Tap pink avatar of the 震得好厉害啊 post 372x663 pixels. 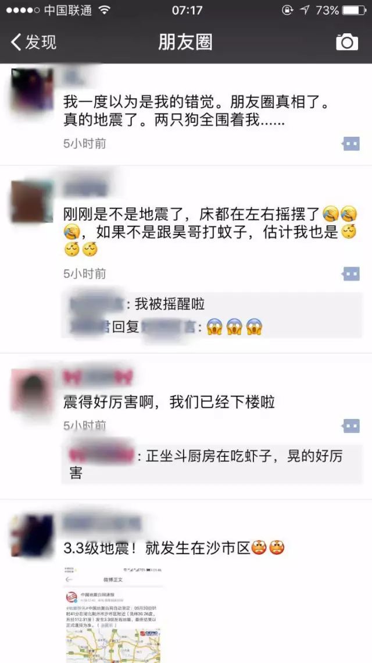point(32,390)
